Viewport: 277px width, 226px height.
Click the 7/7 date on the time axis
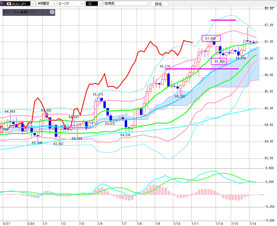124,224
